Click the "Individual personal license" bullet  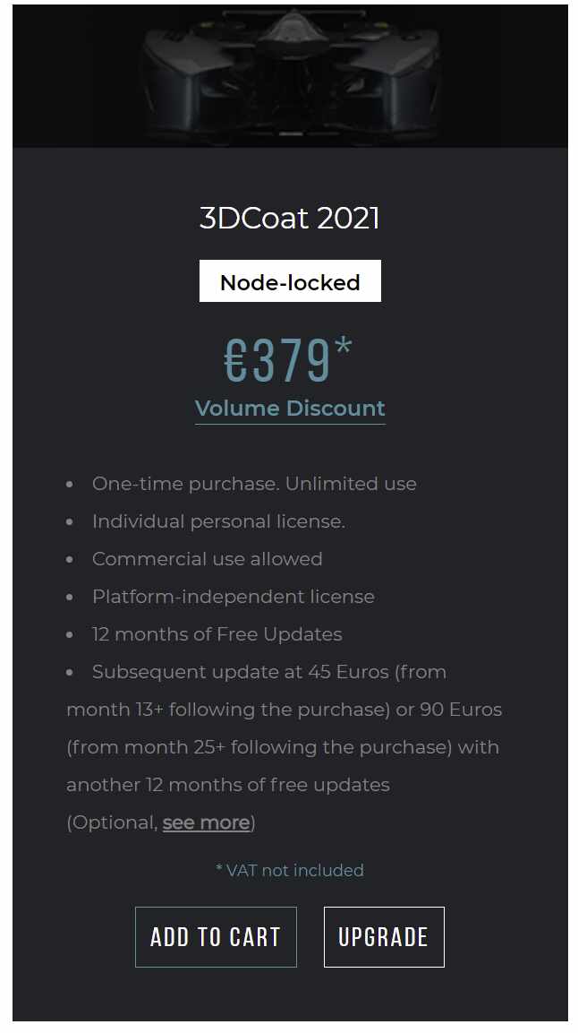pos(218,521)
